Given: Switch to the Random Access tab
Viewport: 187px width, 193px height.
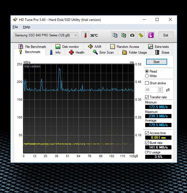Looking at the screenshot, I should pos(125,47).
